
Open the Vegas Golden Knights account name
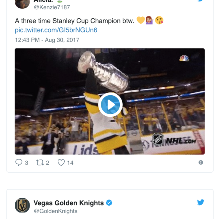click(69, 203)
